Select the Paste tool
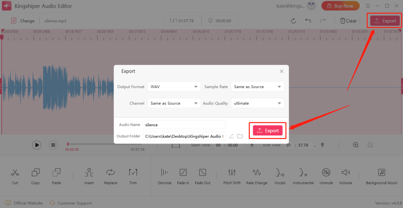 pyautogui.click(x=56, y=177)
